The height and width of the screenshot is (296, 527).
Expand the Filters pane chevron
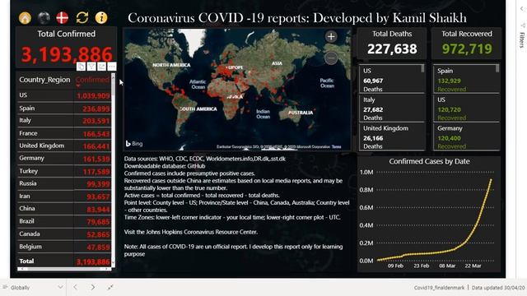click(x=522, y=9)
